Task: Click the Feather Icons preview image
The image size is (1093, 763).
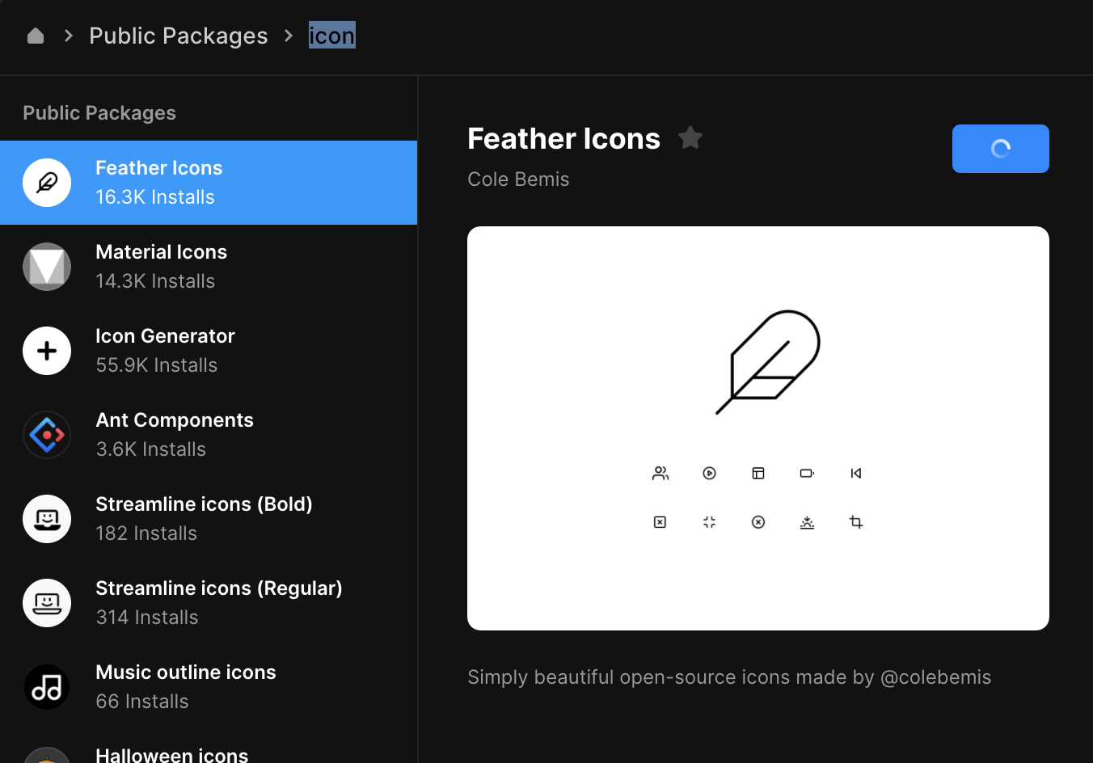Action: click(758, 428)
